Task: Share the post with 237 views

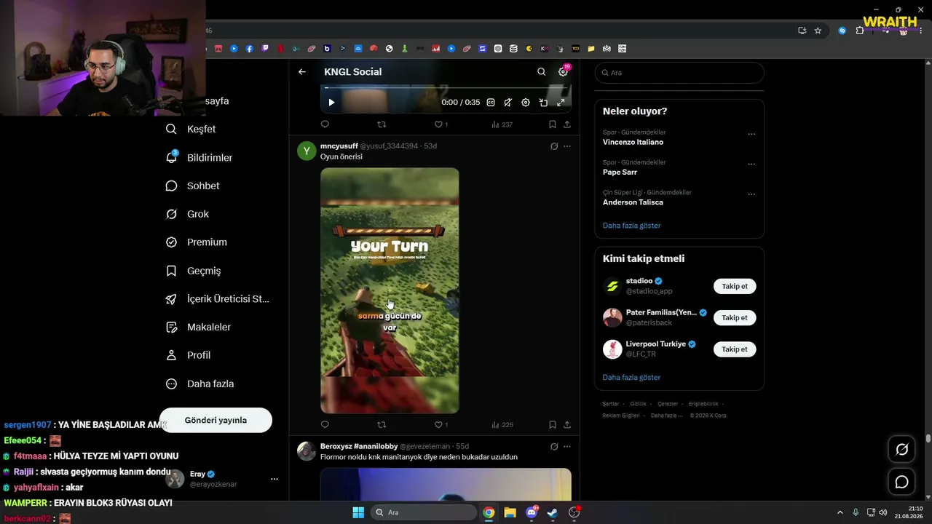Action: point(567,124)
